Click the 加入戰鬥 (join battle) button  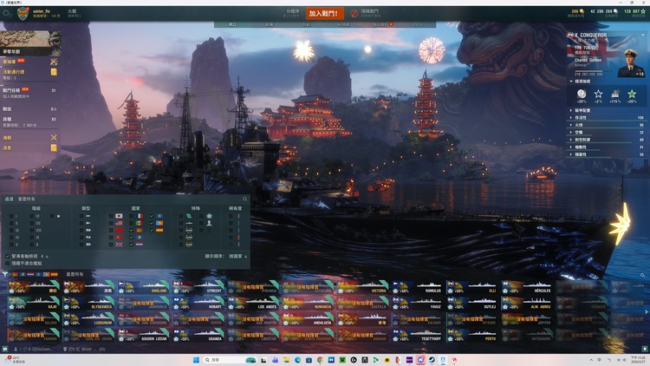[325, 13]
